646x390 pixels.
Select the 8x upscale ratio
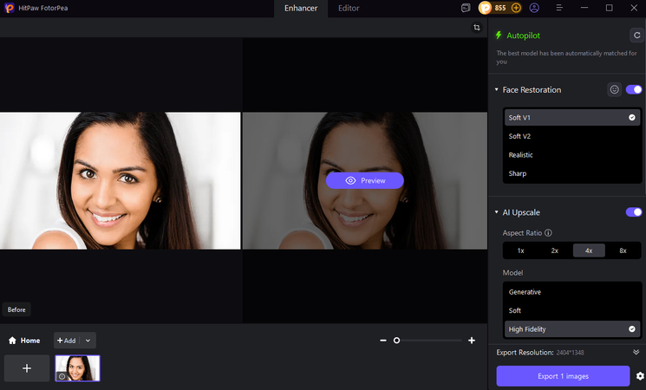click(x=623, y=250)
